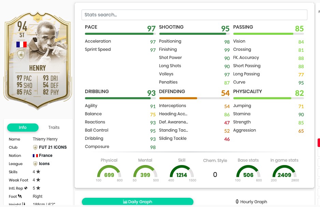Image resolution: width=320 pixels, height=207 pixels.
Task: Click the globe icon next to Intl. Rep
Action: click(x=26, y=188)
